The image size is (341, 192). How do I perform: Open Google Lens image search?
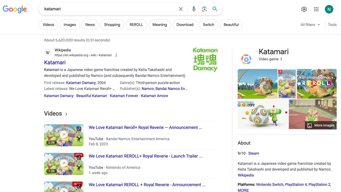204,9
